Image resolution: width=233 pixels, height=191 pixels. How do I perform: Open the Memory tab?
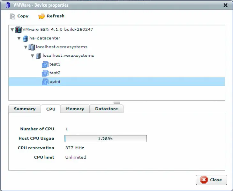point(75,109)
